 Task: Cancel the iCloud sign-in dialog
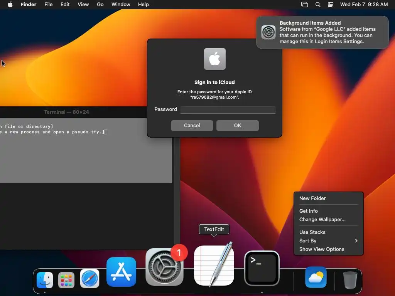coord(192,126)
